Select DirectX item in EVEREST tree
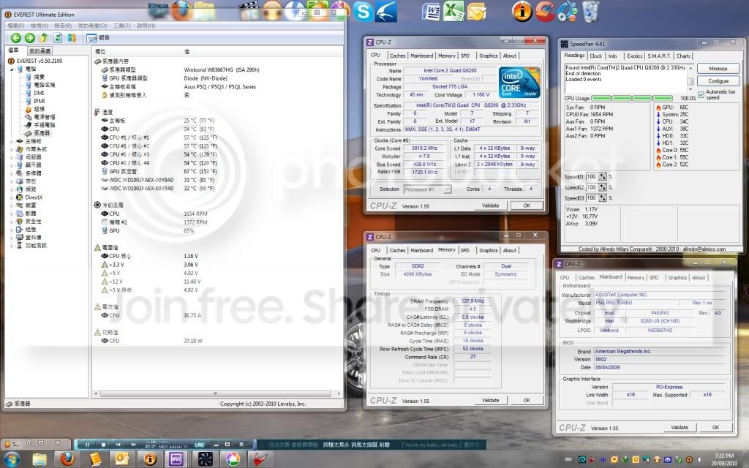The height and width of the screenshot is (468, 749). [34, 197]
